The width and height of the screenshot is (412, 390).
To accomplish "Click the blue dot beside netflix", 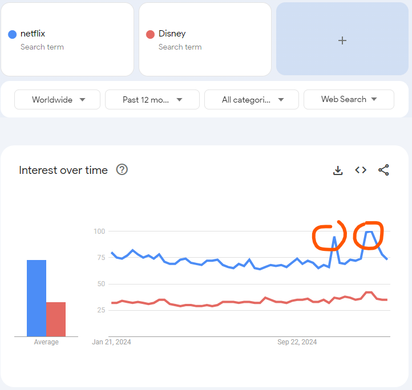I will pyautogui.click(x=12, y=34).
